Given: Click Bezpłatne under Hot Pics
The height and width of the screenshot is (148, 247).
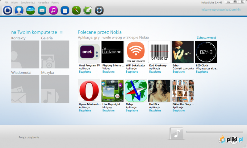Looking at the screenshot, I should 155,111.
